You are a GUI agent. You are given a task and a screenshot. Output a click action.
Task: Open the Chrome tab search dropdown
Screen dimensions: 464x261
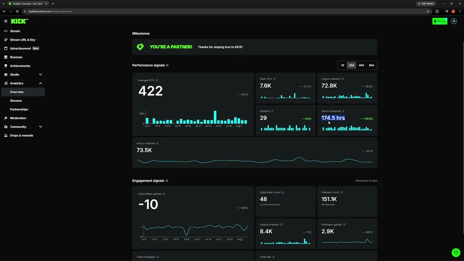click(x=4, y=4)
